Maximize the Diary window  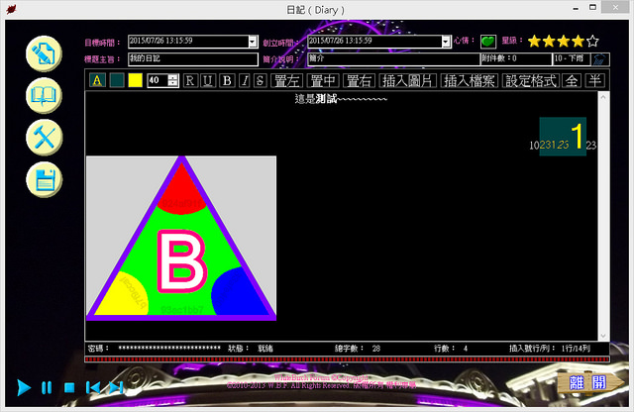(x=592, y=7)
